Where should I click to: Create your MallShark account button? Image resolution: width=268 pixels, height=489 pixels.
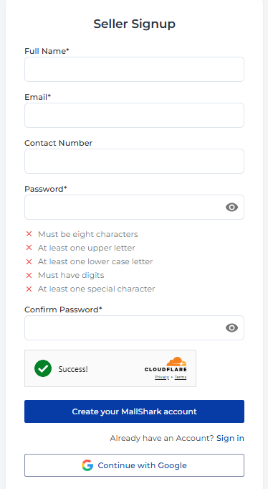[134, 411]
